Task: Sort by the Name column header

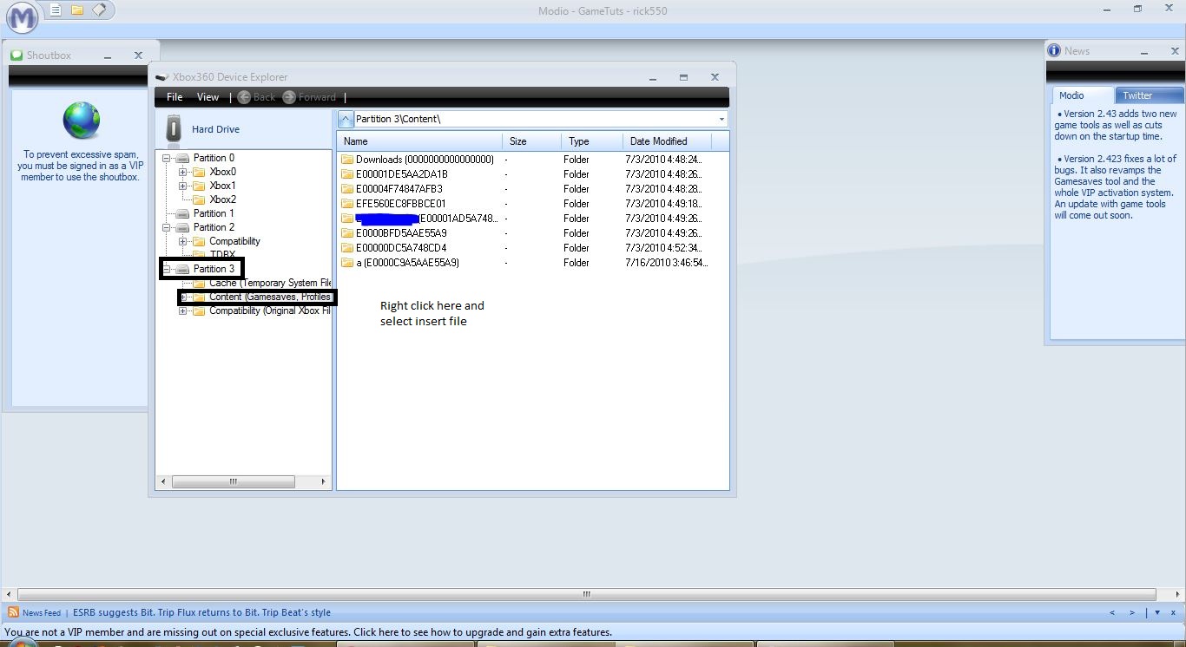Action: pyautogui.click(x=419, y=141)
